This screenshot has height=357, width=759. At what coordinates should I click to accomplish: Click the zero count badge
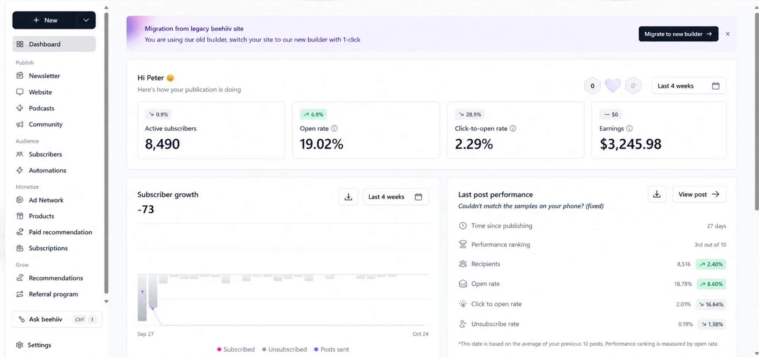coord(592,86)
